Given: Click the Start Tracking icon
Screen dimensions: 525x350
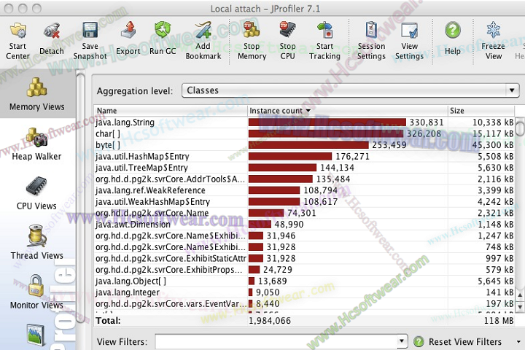Looking at the screenshot, I should 324,30.
